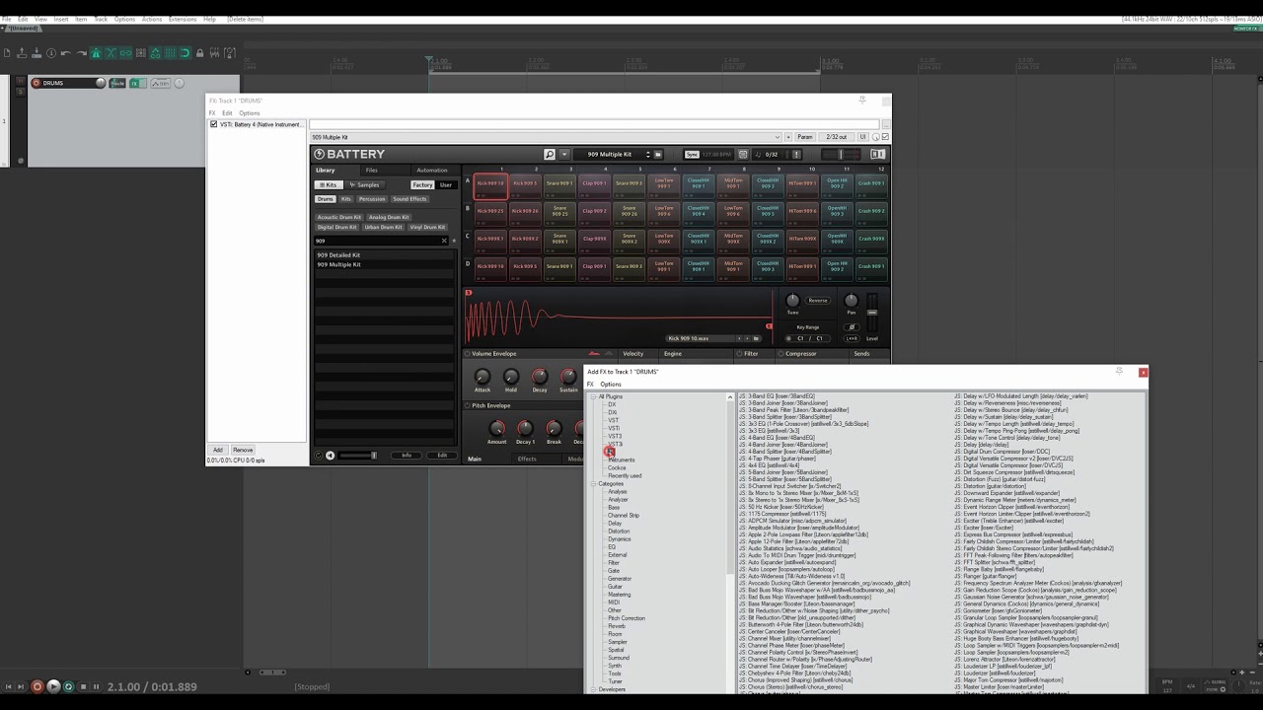Image resolution: width=1263 pixels, height=710 pixels.
Task: Toggle the Battery Sync button
Action: [692, 154]
